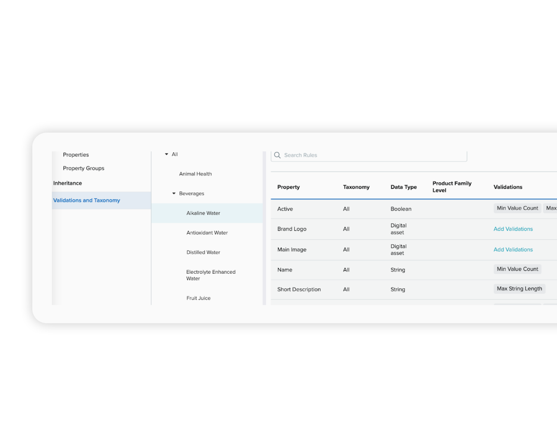Viewport: 557px width, 445px height.
Task: Sort by the Property column header
Action: pyautogui.click(x=288, y=187)
